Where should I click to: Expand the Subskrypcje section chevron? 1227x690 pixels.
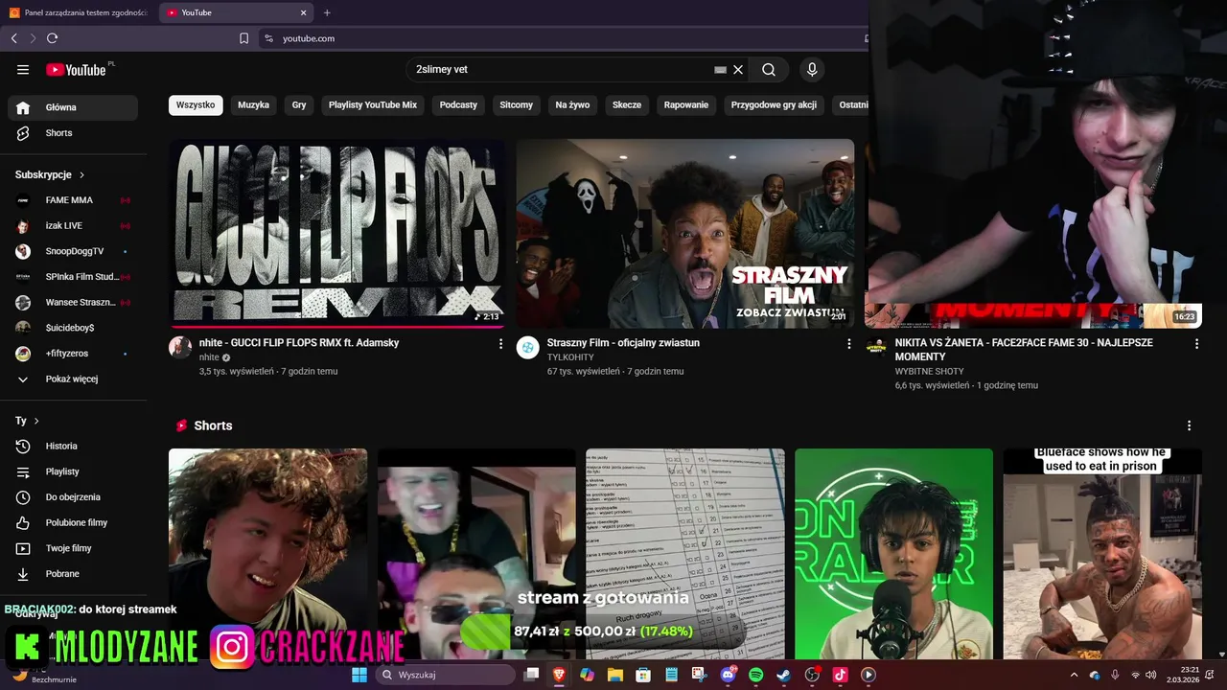pos(81,174)
